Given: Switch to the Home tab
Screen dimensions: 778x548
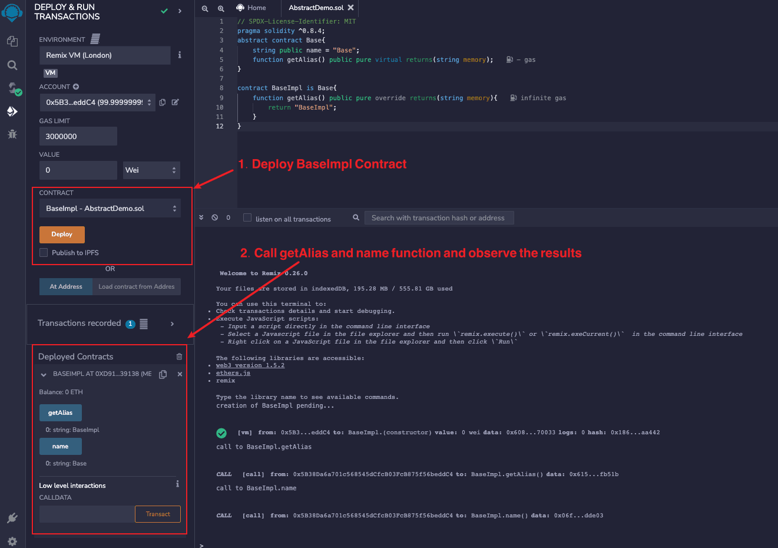Looking at the screenshot, I should click(251, 8).
